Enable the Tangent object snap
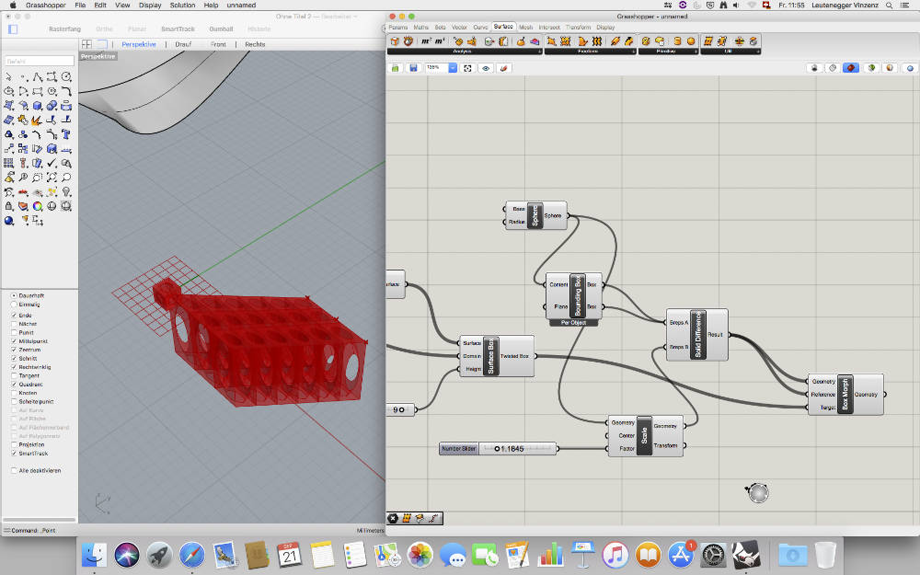920x575 pixels. [14, 375]
